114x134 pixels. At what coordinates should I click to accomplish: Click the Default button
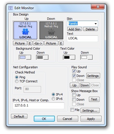coord(19,116)
